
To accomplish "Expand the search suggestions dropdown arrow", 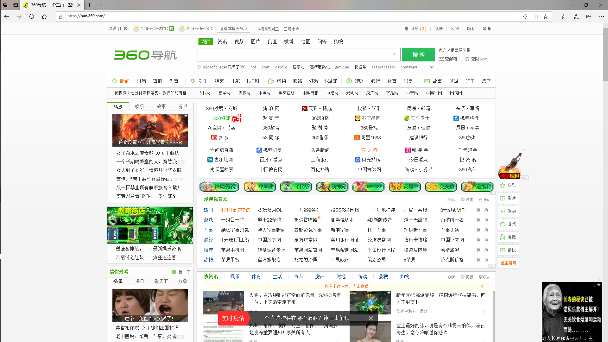I will tap(394, 54).
